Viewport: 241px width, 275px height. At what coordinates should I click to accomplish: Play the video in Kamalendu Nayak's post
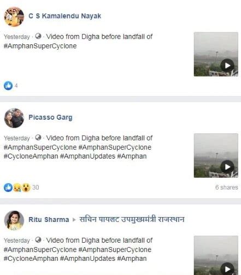(x=227, y=66)
